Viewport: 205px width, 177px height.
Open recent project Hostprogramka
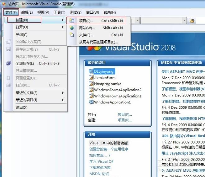[107, 84]
